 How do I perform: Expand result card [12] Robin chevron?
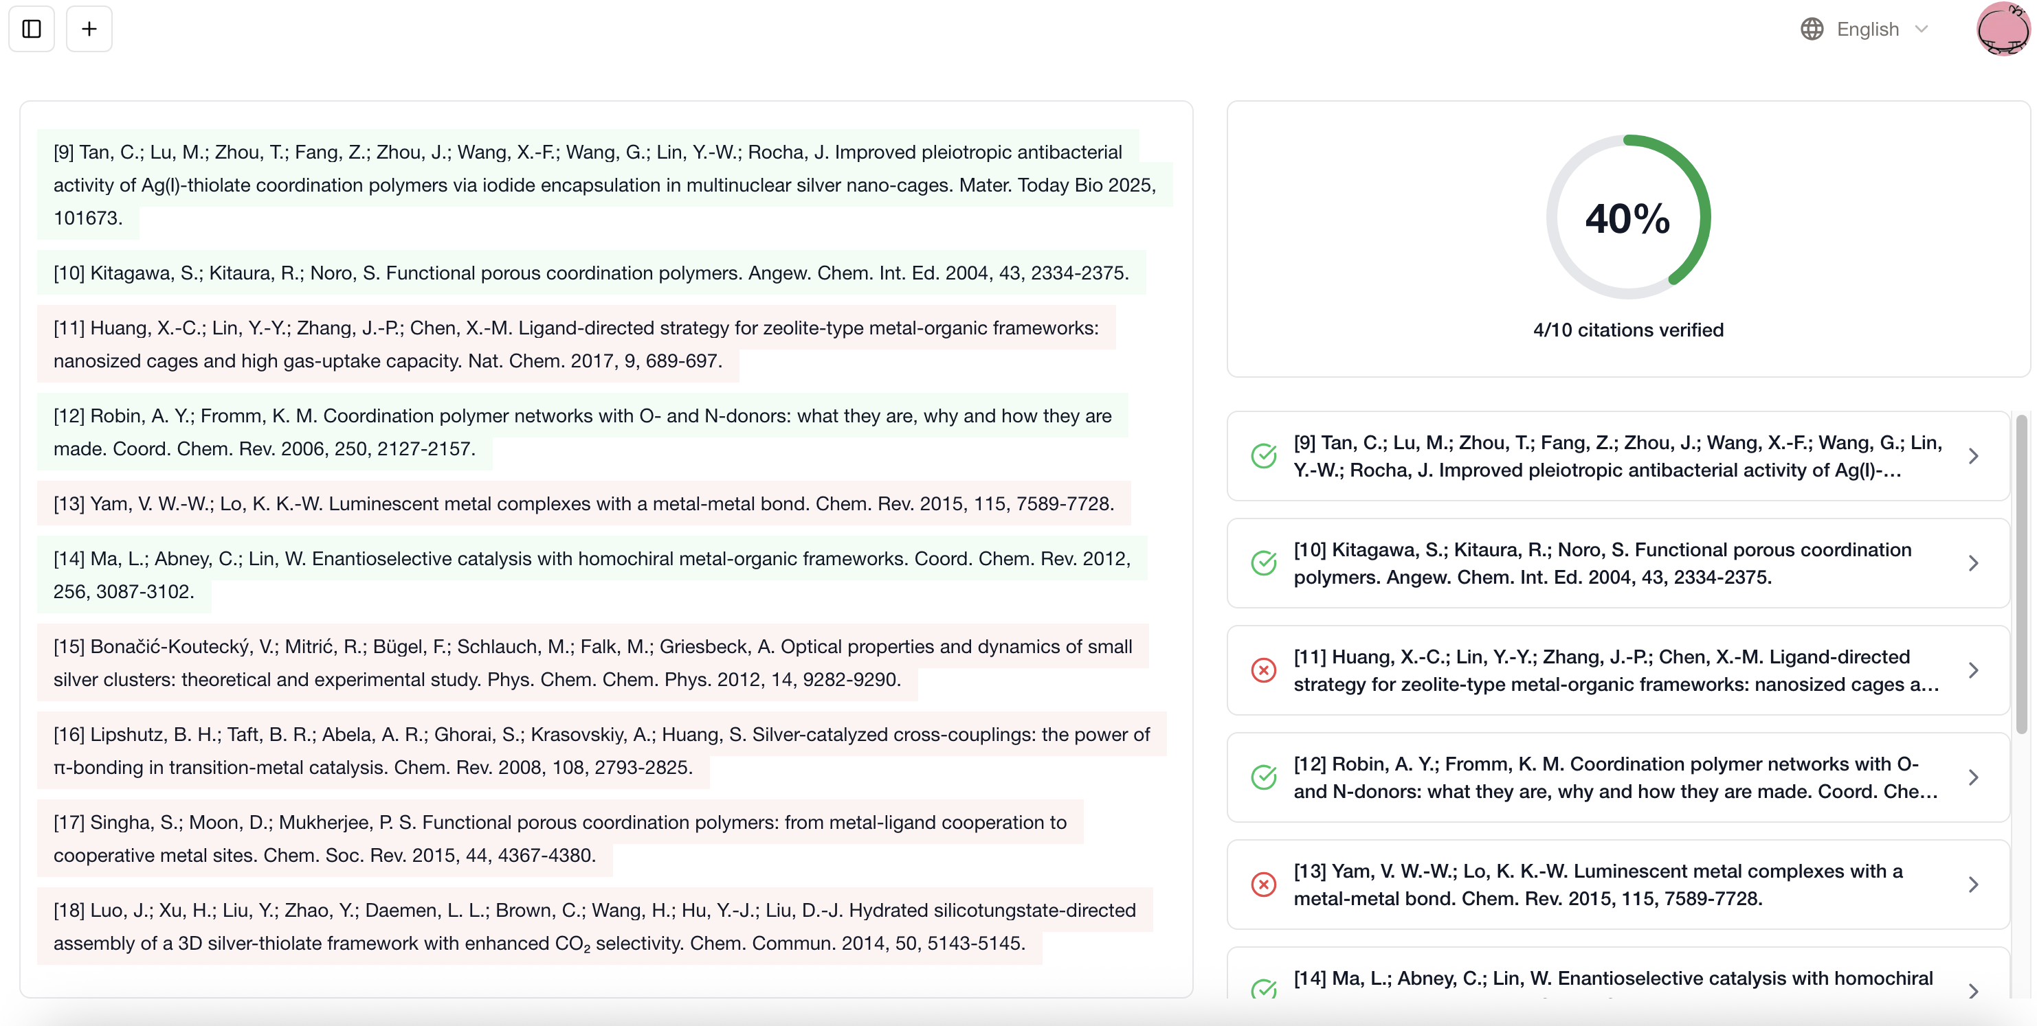[1974, 777]
